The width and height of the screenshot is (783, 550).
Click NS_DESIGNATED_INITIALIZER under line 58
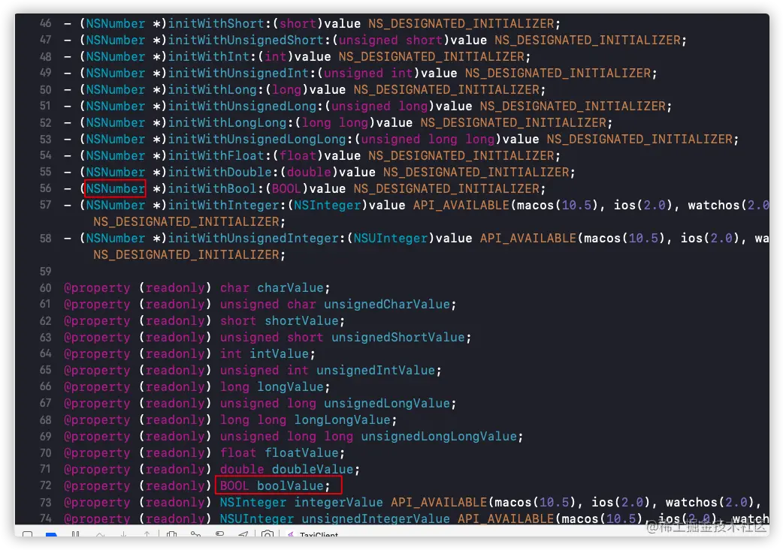(x=186, y=254)
